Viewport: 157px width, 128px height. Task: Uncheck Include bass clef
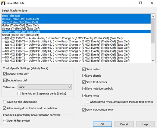[5, 80]
